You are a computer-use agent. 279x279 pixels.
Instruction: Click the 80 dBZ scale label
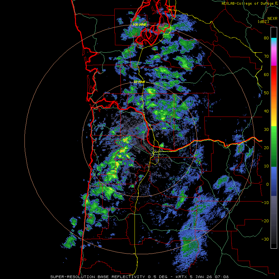[x=266, y=38]
